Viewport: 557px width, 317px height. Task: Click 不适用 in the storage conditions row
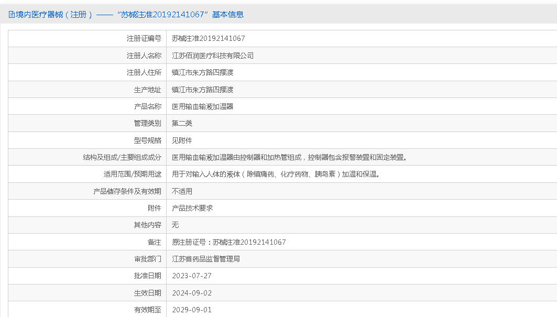(x=182, y=191)
